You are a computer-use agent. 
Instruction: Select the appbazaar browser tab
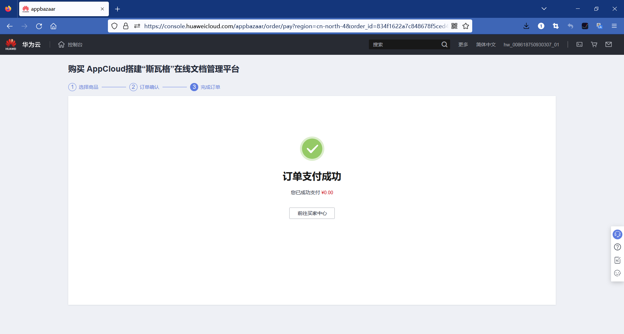(x=58, y=9)
